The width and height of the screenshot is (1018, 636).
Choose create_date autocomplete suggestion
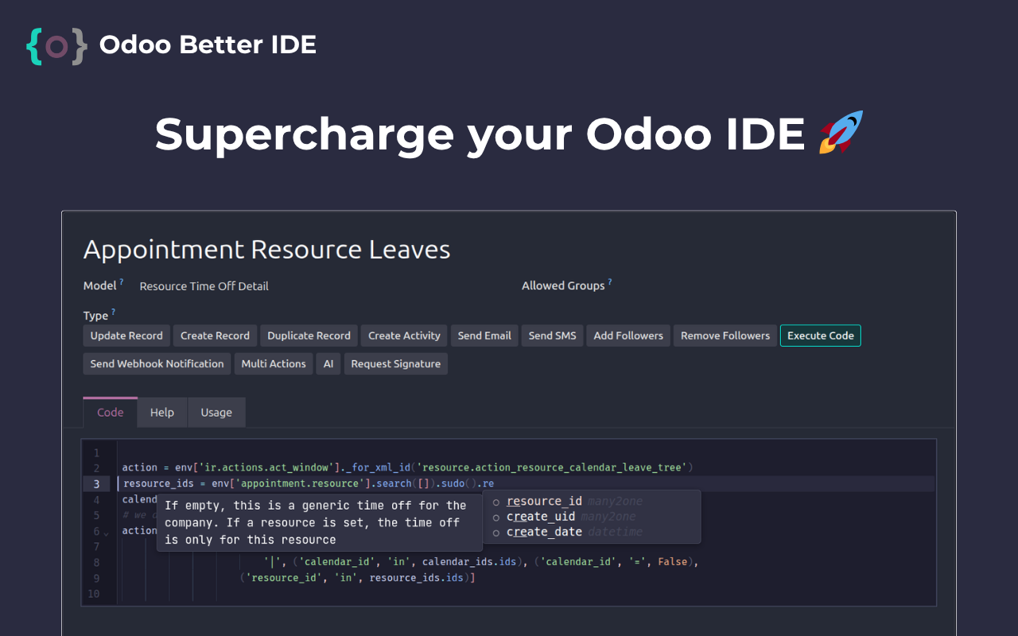592,532
